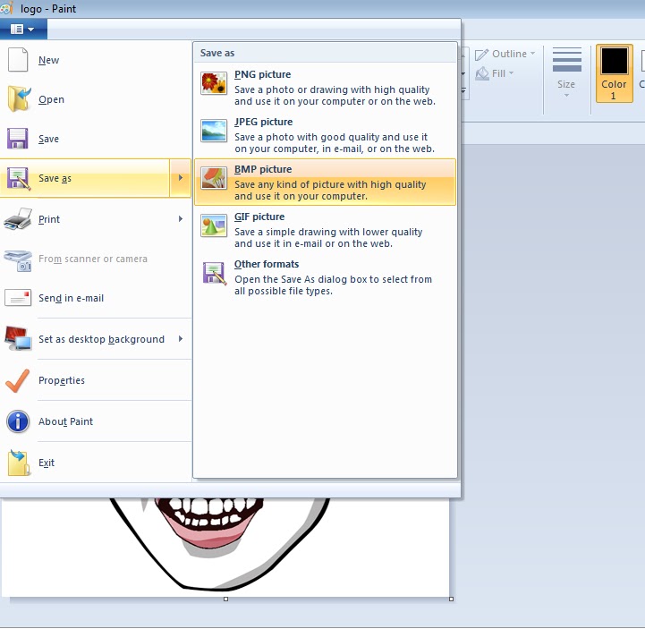
Task: Select Send in e-mail entry
Action: (x=96, y=298)
